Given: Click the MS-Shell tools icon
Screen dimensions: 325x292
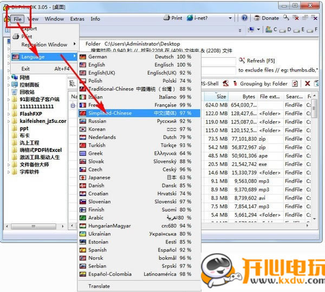Looking at the screenshot, I should click(226, 84).
